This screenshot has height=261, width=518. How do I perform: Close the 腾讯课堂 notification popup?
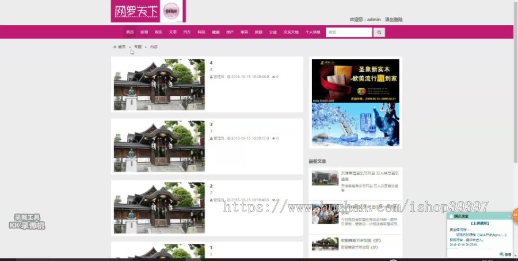(x=510, y=216)
